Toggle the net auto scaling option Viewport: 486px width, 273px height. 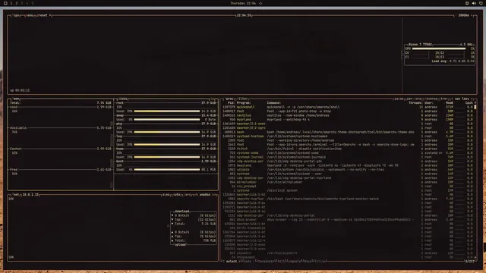[x=177, y=195]
